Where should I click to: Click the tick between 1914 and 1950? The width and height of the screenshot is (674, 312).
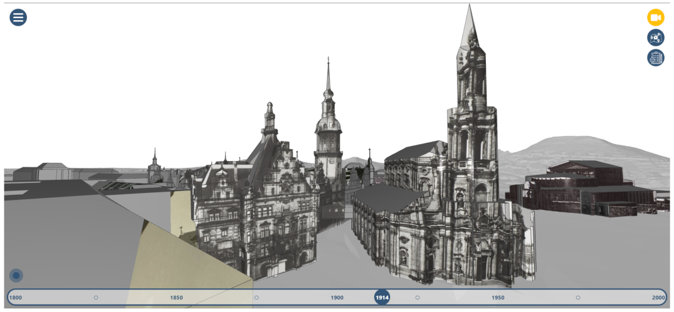click(x=418, y=298)
